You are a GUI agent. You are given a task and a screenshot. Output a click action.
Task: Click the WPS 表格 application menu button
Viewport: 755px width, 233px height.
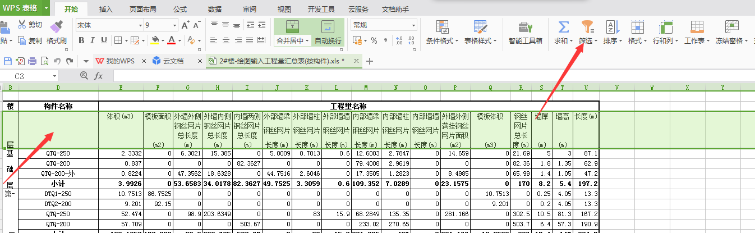tap(24, 8)
